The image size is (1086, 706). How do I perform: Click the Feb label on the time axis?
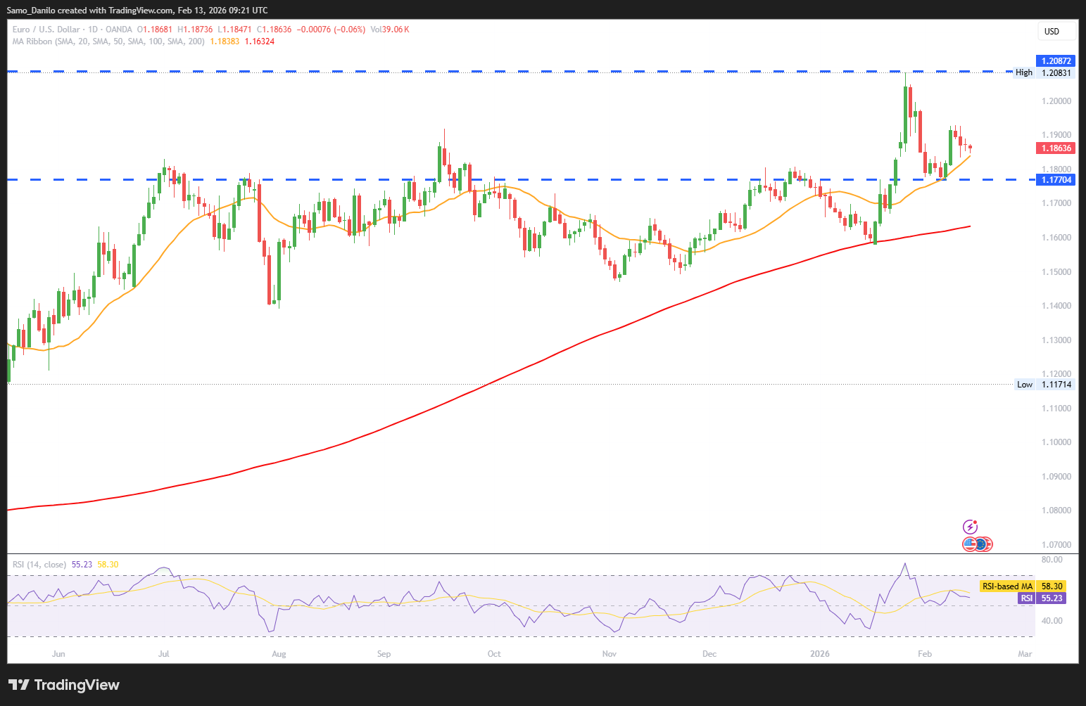(x=924, y=654)
